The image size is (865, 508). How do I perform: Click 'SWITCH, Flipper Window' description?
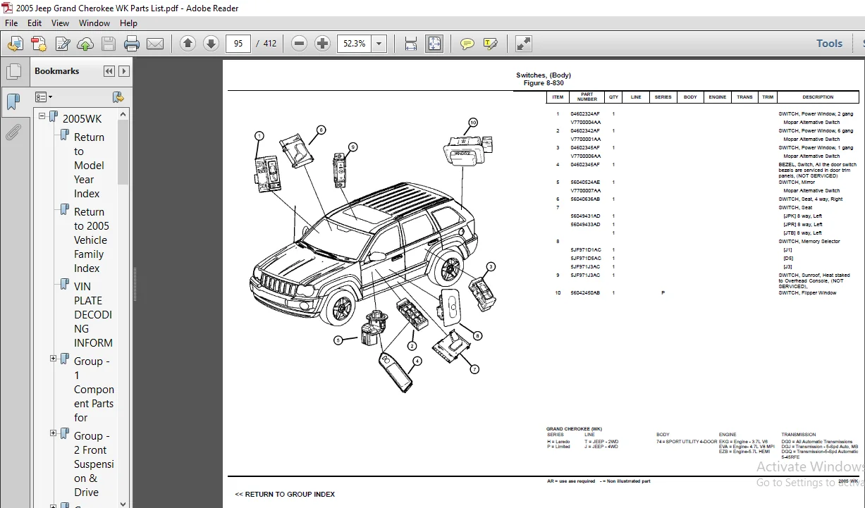(x=807, y=292)
